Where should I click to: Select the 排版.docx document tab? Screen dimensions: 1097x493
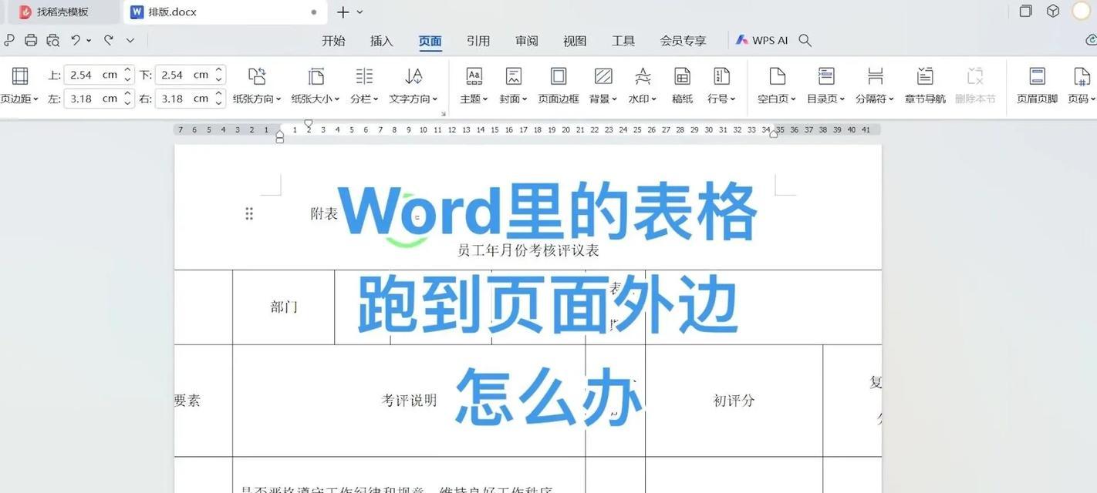(x=225, y=12)
